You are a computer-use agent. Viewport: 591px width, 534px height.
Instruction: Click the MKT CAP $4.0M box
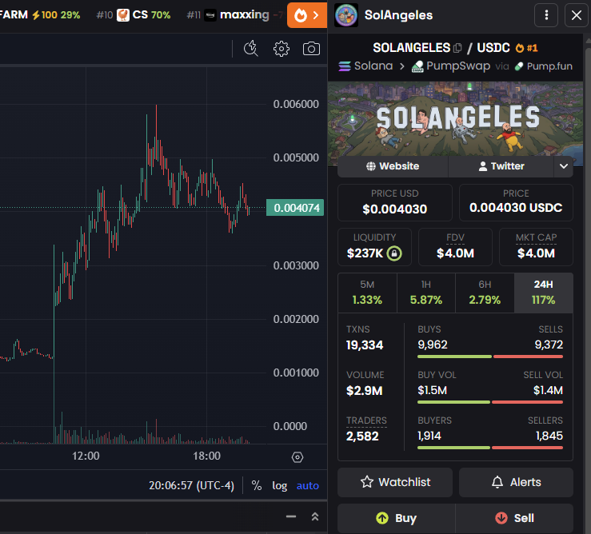(536, 247)
